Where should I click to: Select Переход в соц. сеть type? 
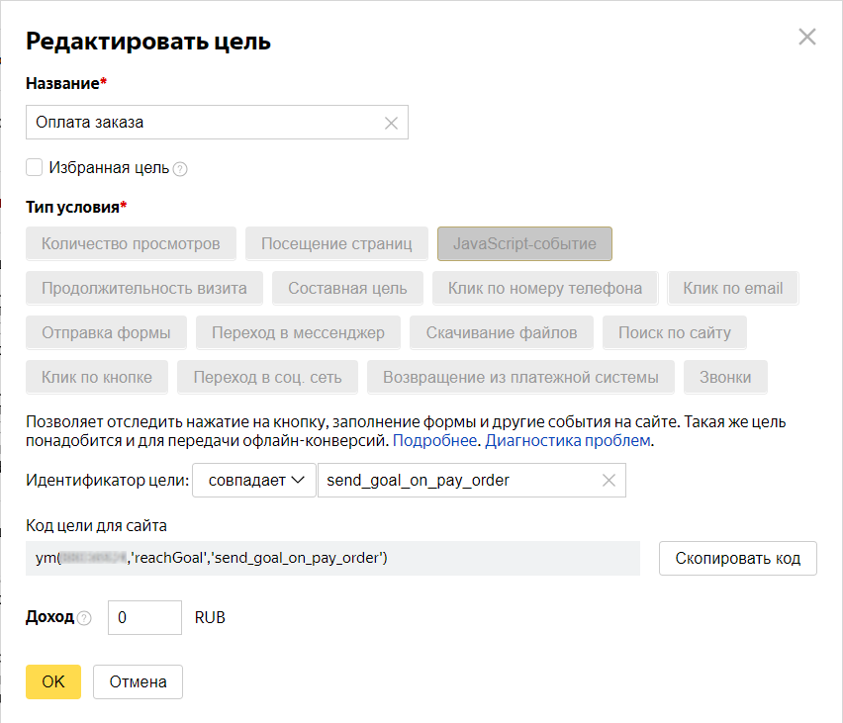[268, 377]
